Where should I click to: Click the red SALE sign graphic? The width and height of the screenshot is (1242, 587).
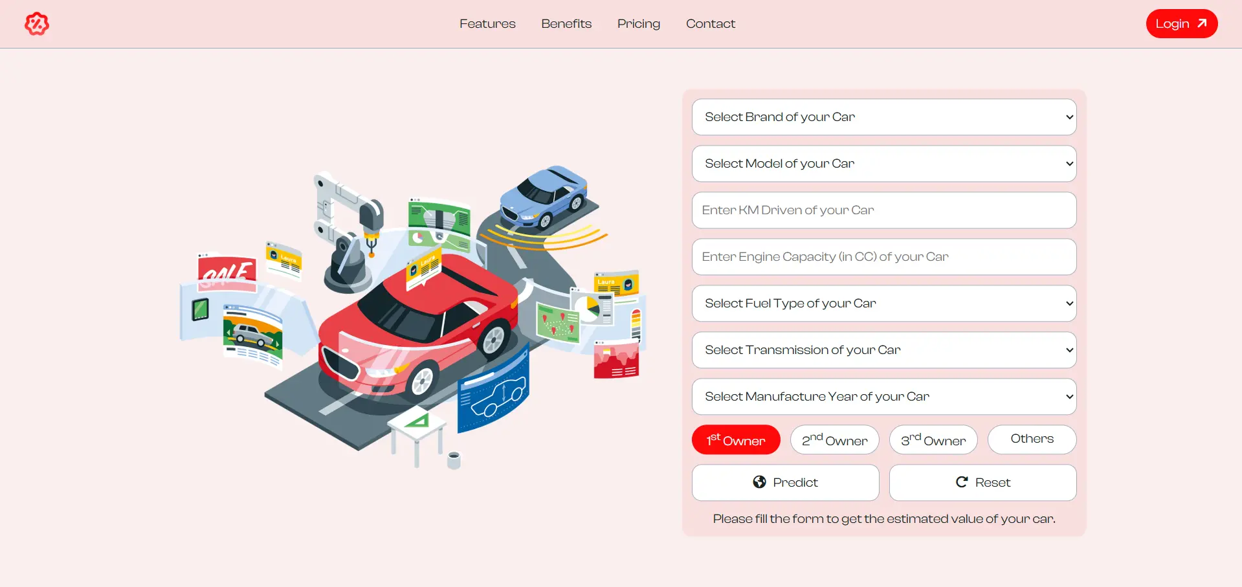(x=227, y=273)
